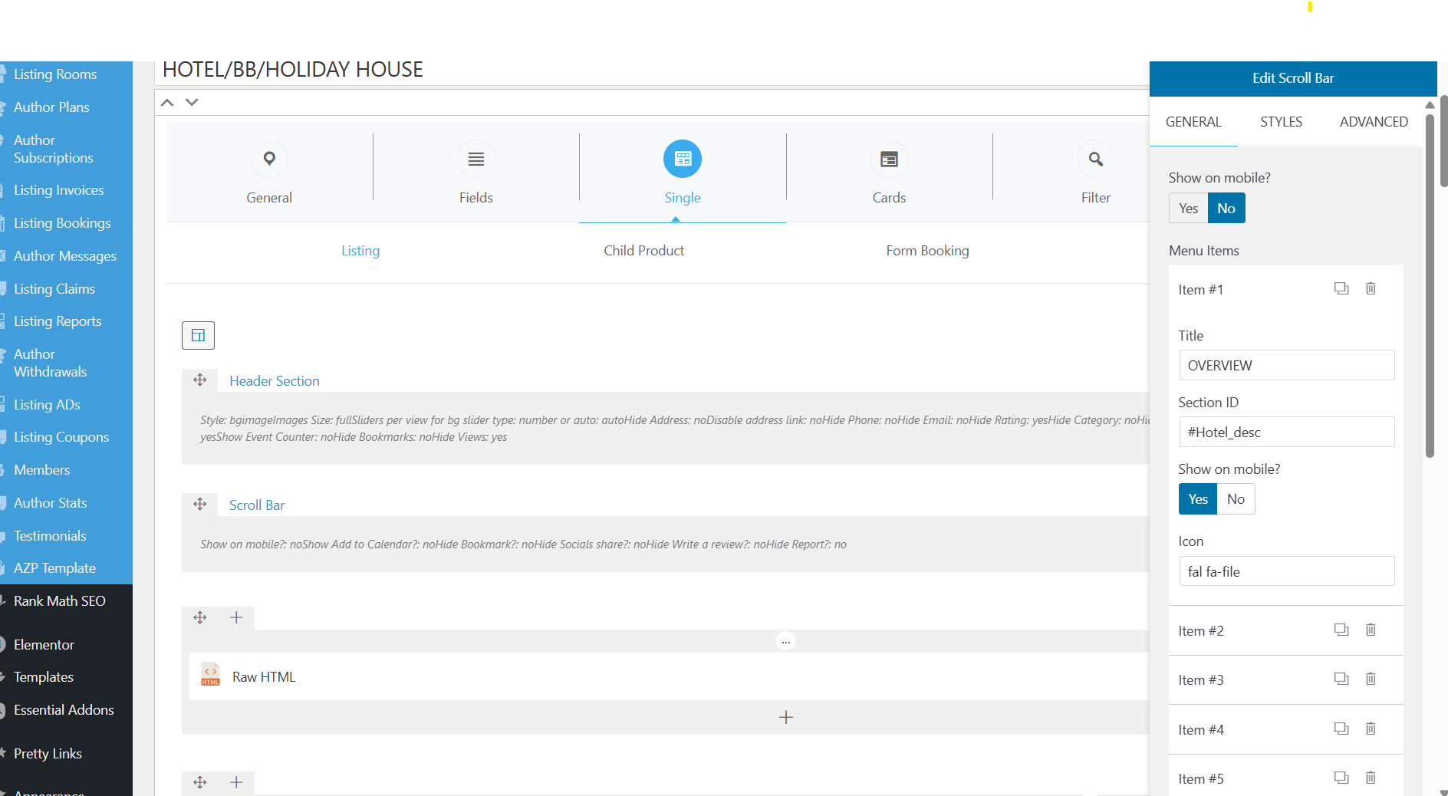This screenshot has width=1448, height=796.
Task: Add element via plus beside Raw HTML section handle
Action: [x=236, y=618]
